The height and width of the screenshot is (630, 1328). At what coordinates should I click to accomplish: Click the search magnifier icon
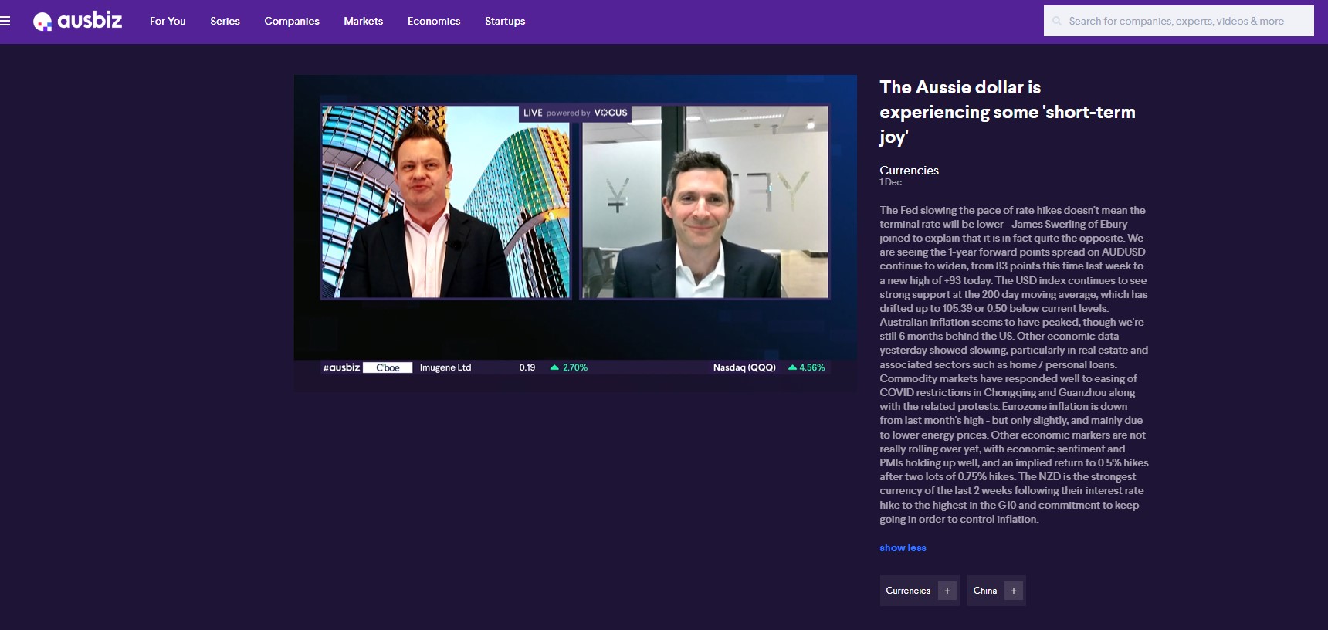(x=1057, y=21)
